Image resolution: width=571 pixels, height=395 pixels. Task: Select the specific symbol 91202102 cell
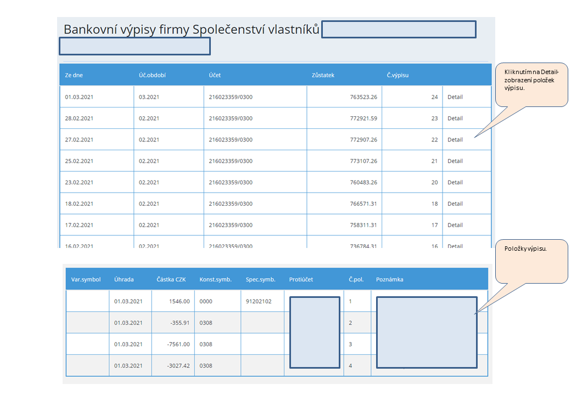point(257,301)
